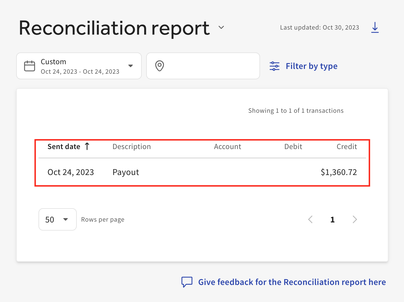Click the credit amount $1,360.72

coord(339,172)
